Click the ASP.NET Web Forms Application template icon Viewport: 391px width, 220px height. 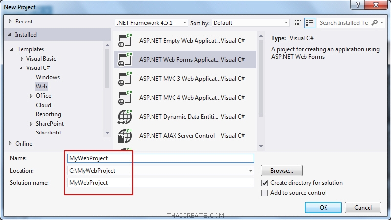[x=125, y=60]
